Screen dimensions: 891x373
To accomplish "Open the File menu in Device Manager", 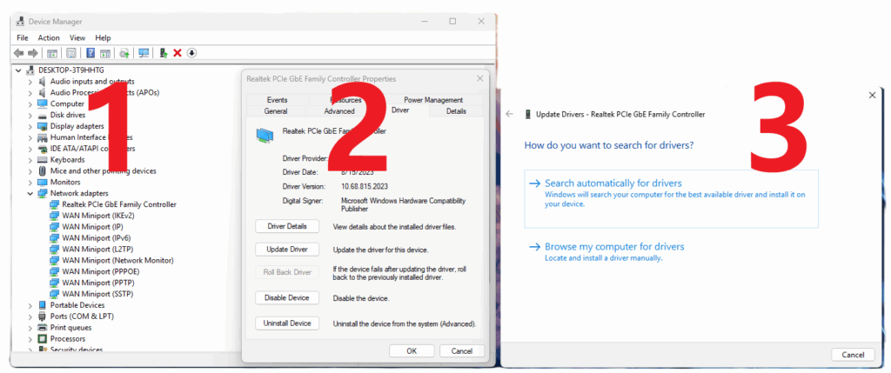I will (x=22, y=38).
